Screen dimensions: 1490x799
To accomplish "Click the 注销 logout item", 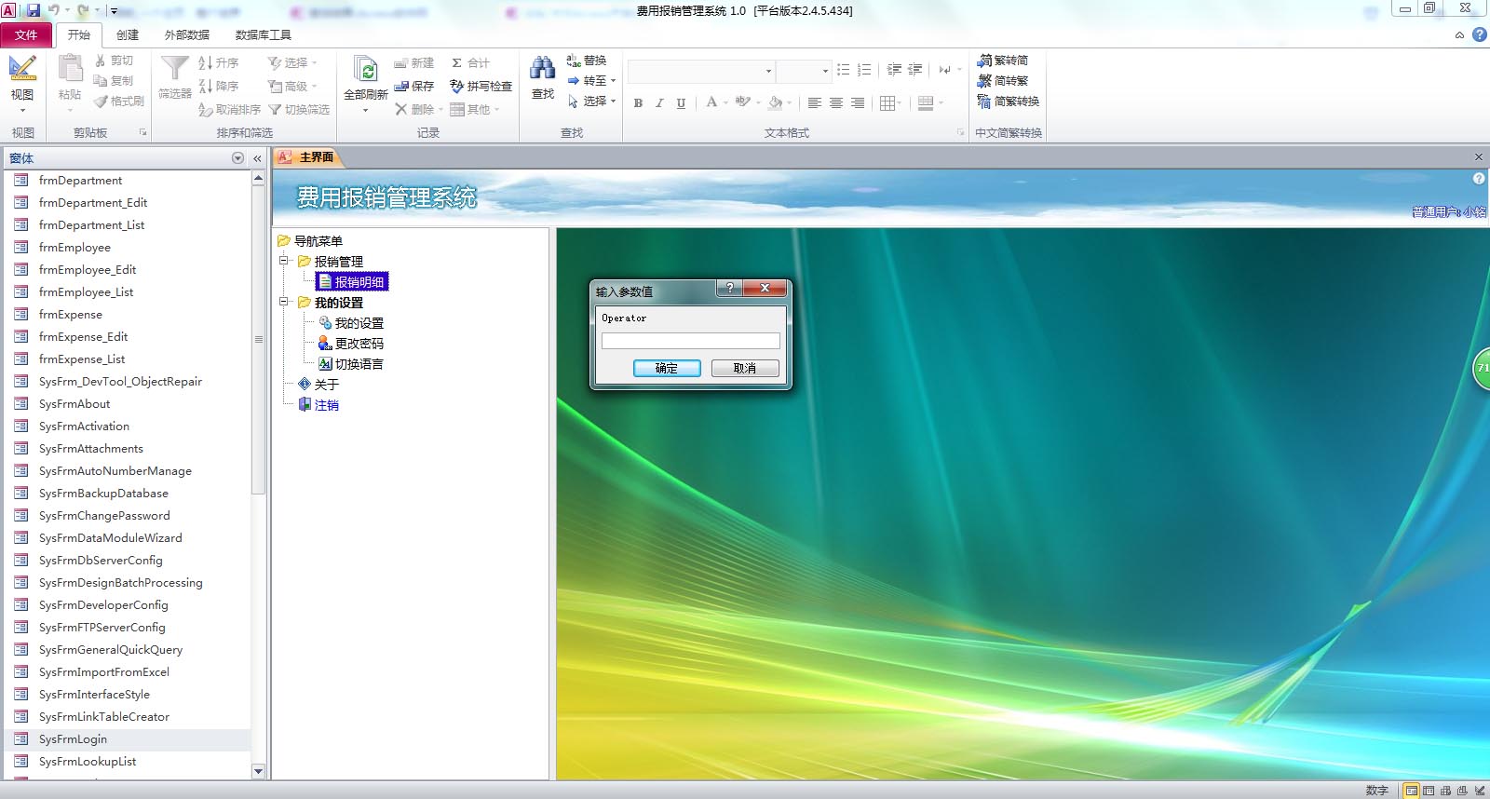I will 327,405.
